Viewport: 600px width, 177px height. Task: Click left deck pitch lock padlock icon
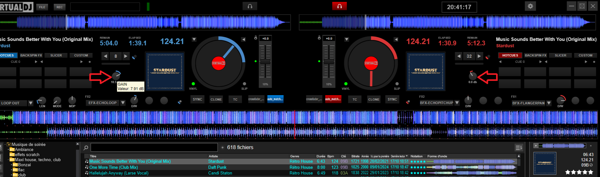(x=256, y=38)
